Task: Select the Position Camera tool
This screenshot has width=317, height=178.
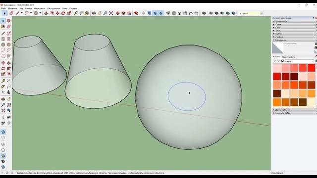Action: click(x=3, y=117)
